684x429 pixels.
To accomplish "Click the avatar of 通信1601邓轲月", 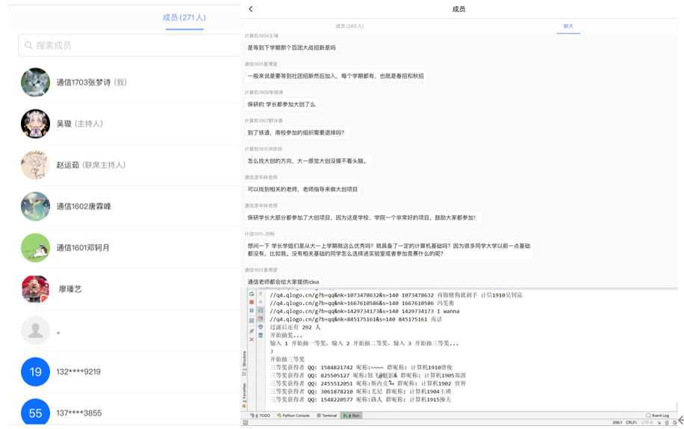I will [35, 248].
